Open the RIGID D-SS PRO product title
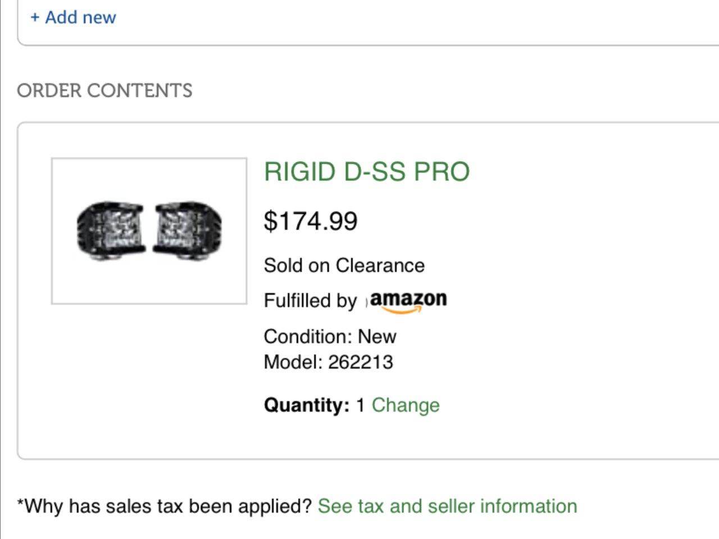 (367, 172)
